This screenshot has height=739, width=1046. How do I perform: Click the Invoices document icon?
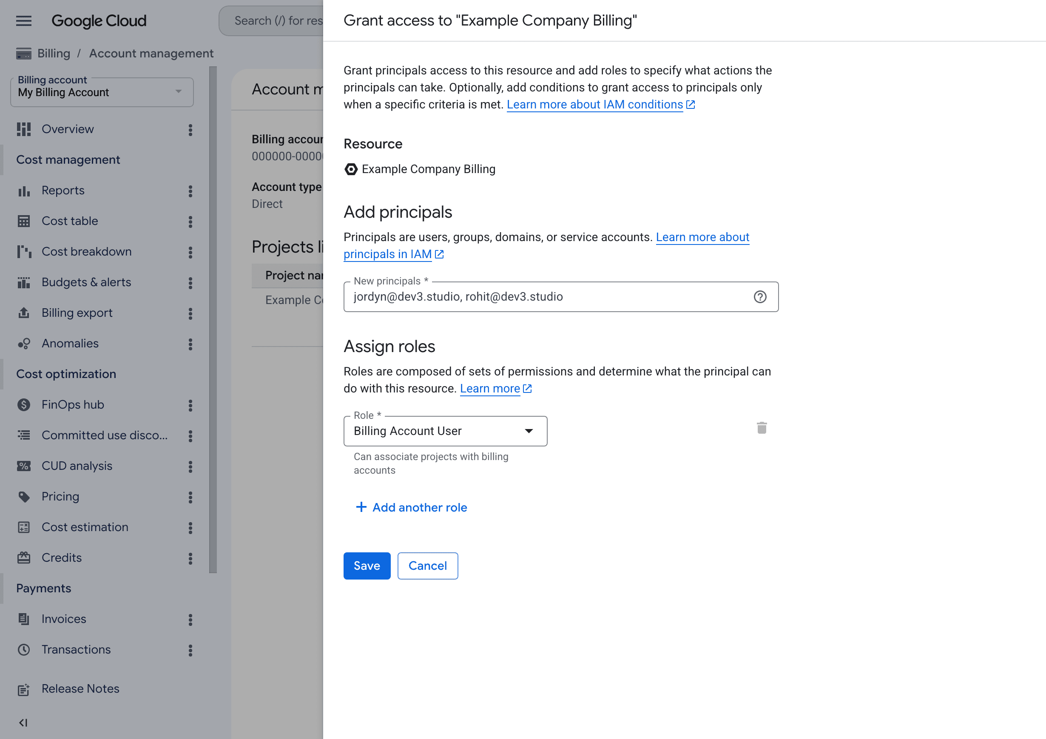pos(24,619)
